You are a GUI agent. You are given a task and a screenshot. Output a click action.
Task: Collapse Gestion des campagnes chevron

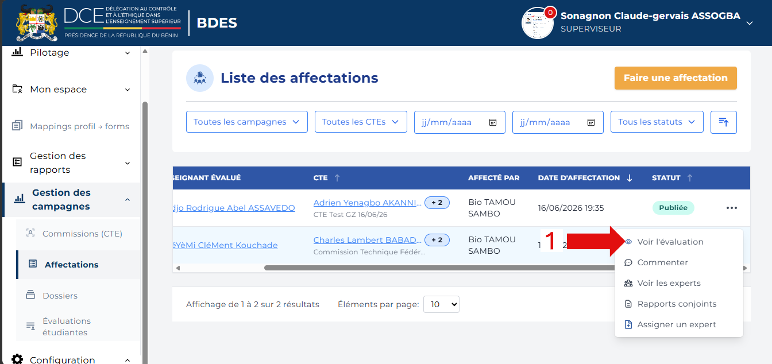pyautogui.click(x=128, y=199)
